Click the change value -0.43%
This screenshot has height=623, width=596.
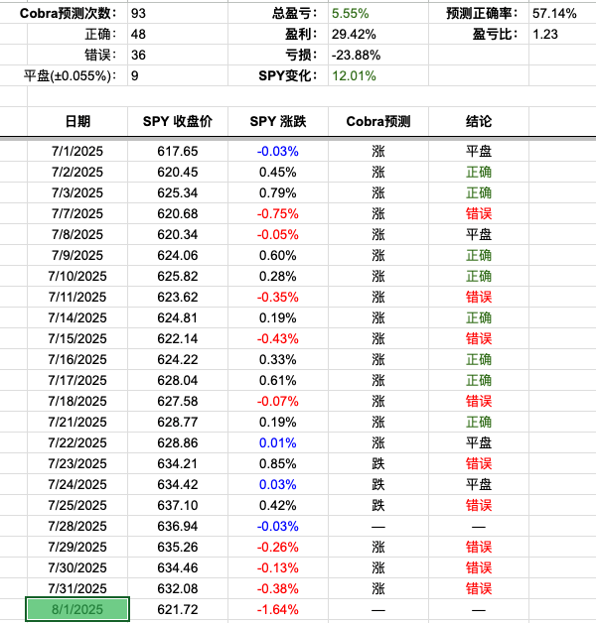tap(278, 338)
